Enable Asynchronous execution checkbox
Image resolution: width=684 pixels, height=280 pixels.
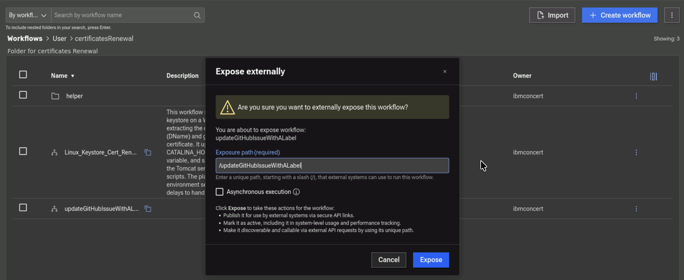click(219, 192)
